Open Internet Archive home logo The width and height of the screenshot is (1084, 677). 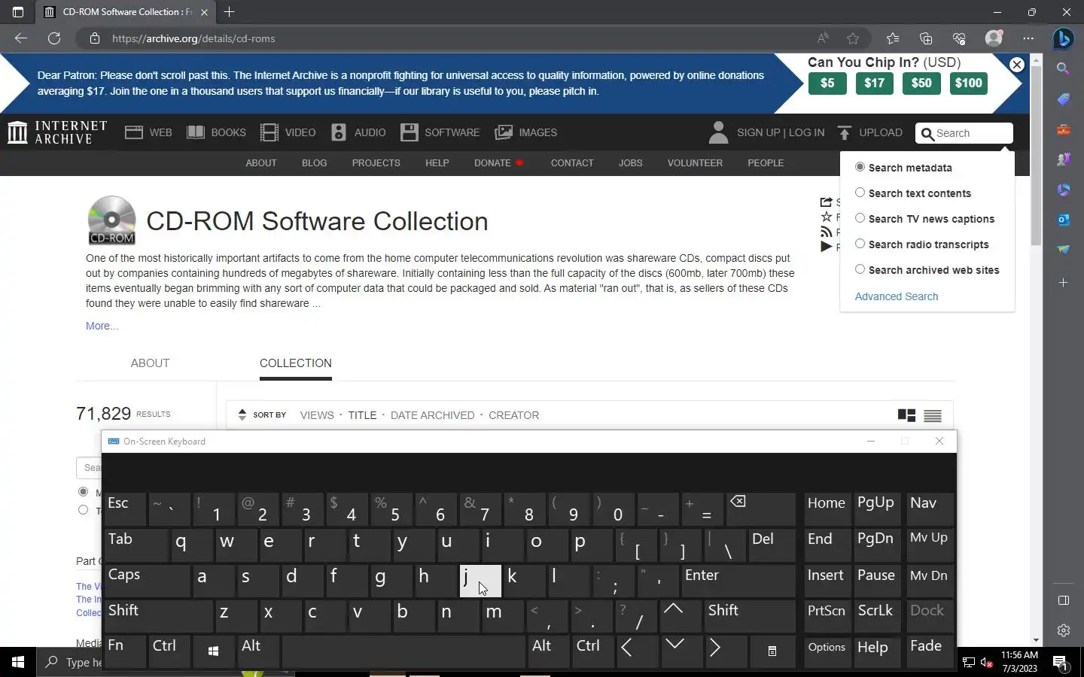click(57, 132)
